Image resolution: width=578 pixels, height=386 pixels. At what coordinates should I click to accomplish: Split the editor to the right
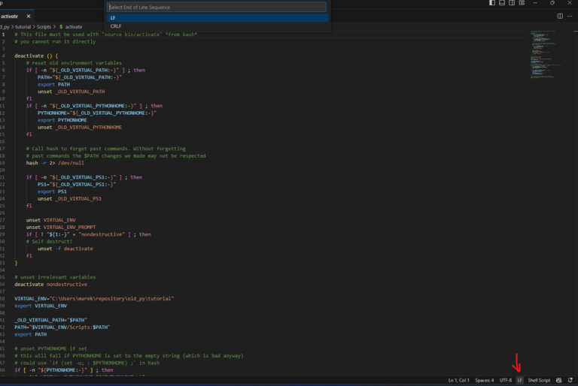tap(560, 16)
